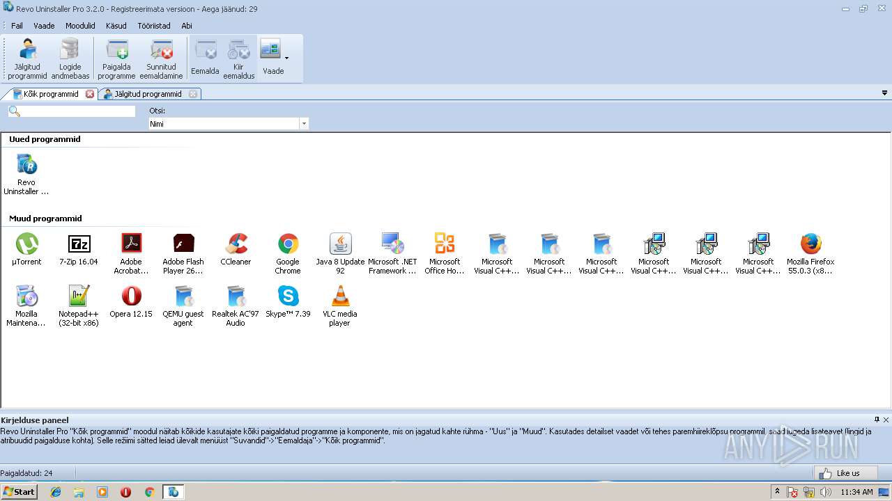This screenshot has width=892, height=501.
Task: Open the Opera taskbar shortcut
Action: coord(125,492)
